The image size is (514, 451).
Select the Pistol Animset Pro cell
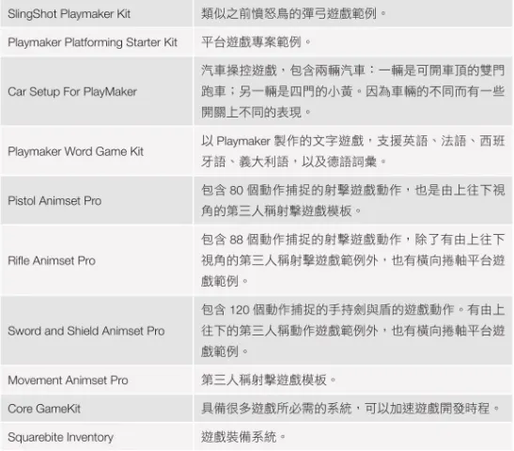pyautogui.click(x=97, y=200)
